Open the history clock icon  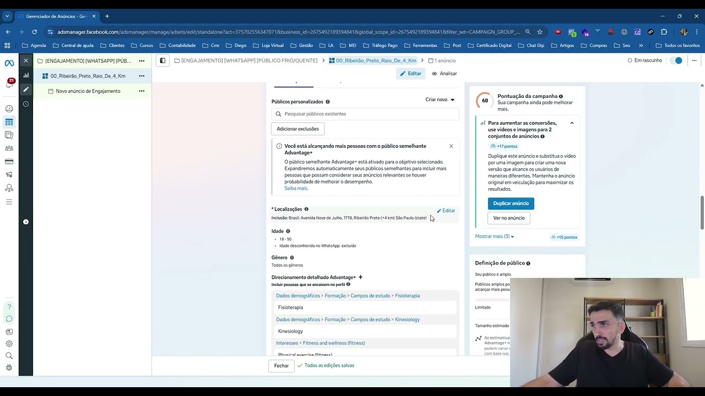26,104
